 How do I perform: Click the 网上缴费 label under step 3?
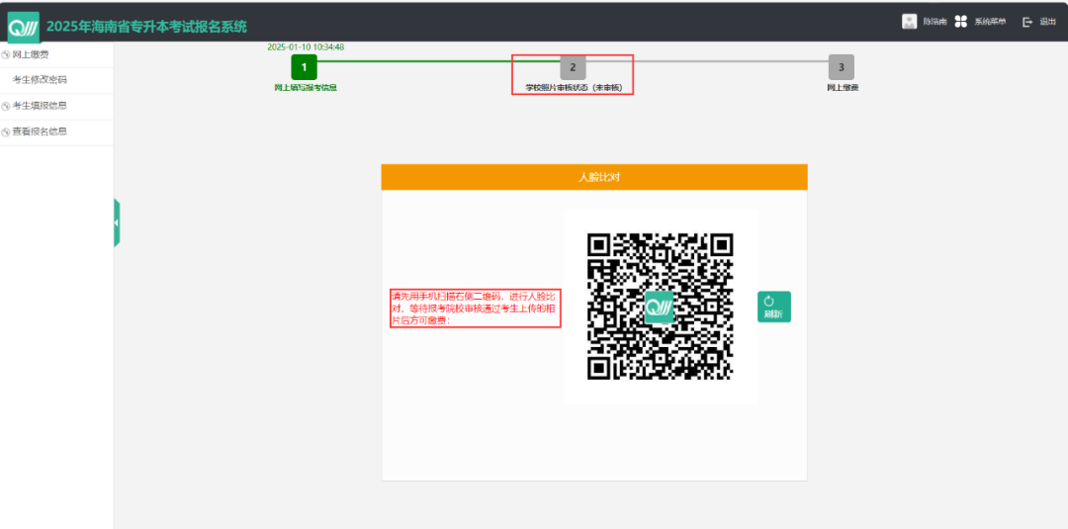click(843, 88)
